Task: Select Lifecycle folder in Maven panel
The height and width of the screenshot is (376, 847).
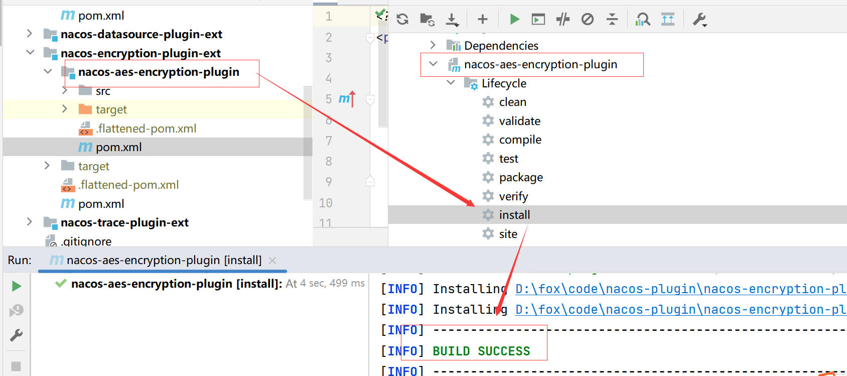Action: coord(504,83)
